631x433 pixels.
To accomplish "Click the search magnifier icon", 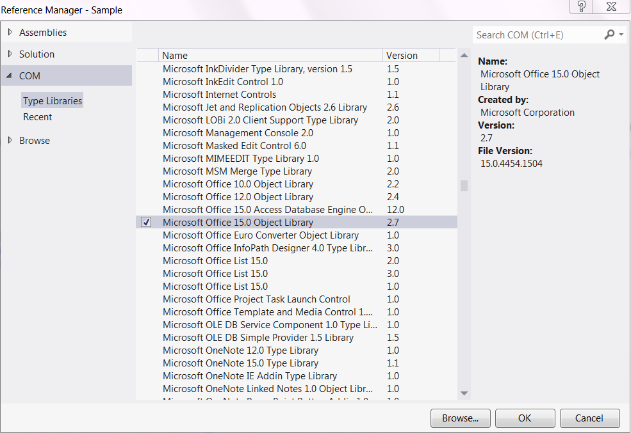I will 609,35.
